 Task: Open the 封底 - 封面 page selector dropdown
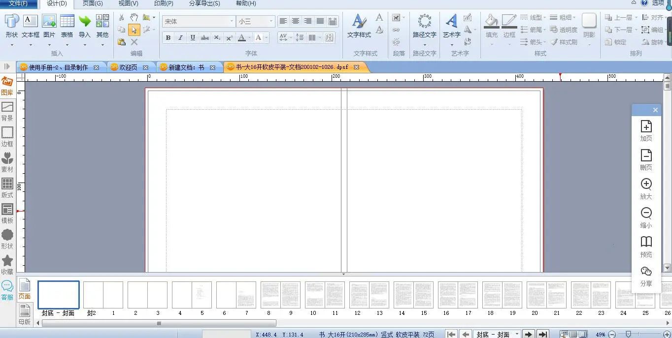tap(516, 334)
